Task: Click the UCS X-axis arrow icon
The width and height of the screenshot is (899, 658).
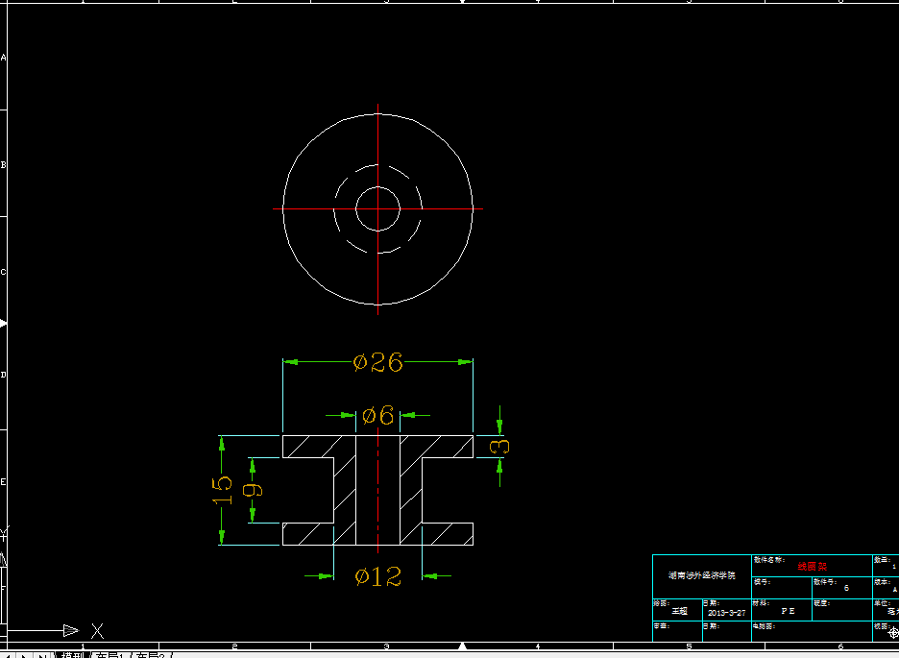Action: [70, 630]
